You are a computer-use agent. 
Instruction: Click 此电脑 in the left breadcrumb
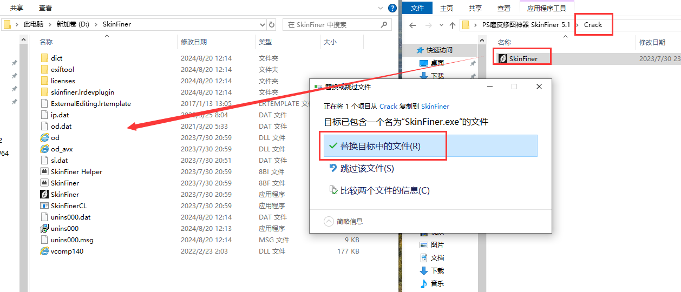click(34, 24)
